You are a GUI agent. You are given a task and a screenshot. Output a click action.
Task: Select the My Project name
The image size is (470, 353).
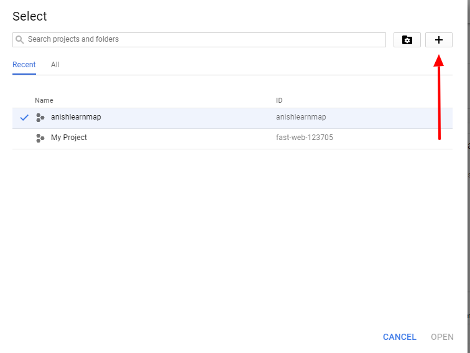click(69, 138)
